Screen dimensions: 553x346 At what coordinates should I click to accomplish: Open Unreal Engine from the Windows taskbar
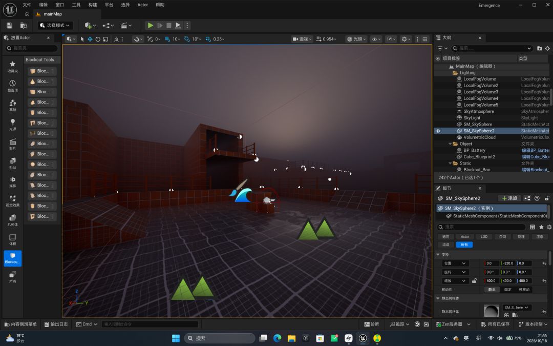pyautogui.click(x=363, y=338)
